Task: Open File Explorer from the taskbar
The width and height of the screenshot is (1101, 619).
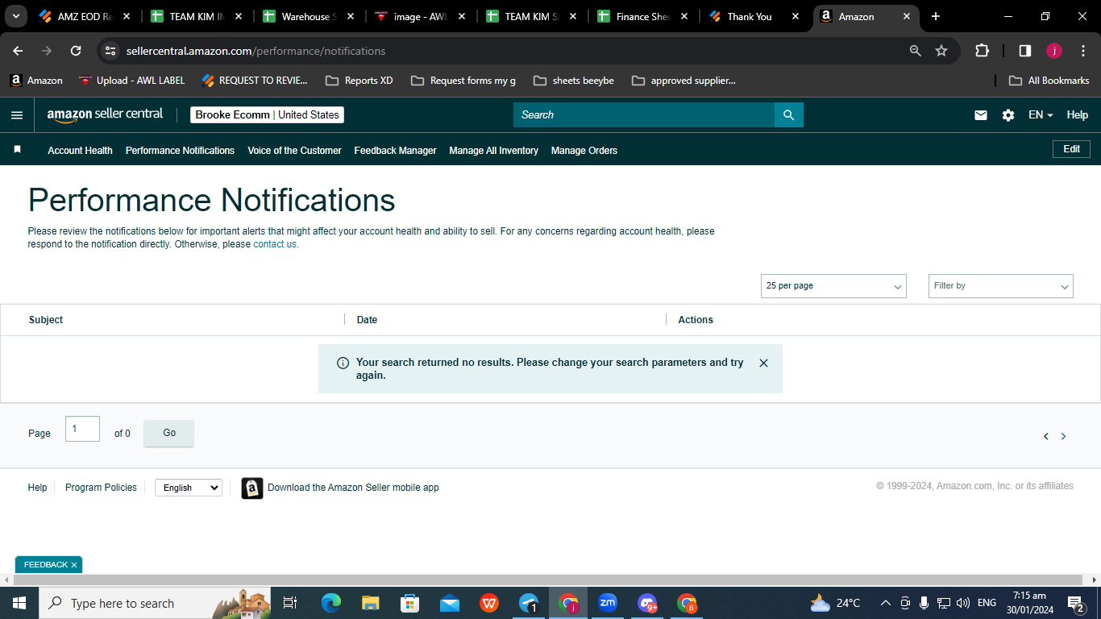Action: 371,603
